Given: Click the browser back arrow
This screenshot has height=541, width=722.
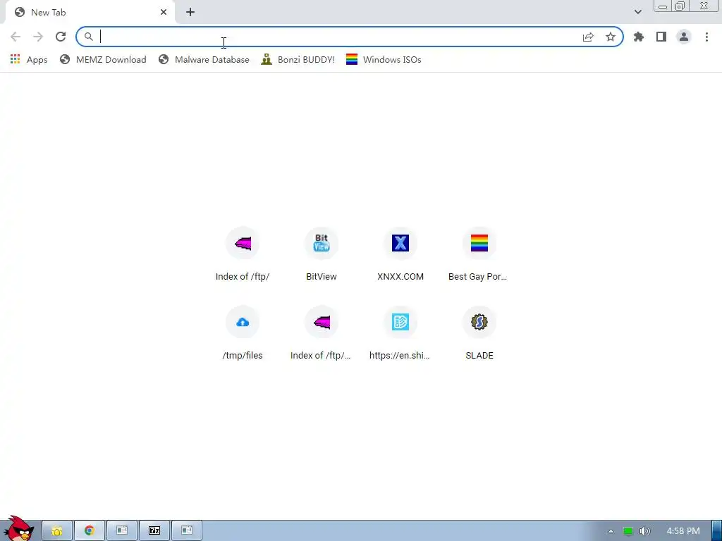Looking at the screenshot, I should coord(16,37).
